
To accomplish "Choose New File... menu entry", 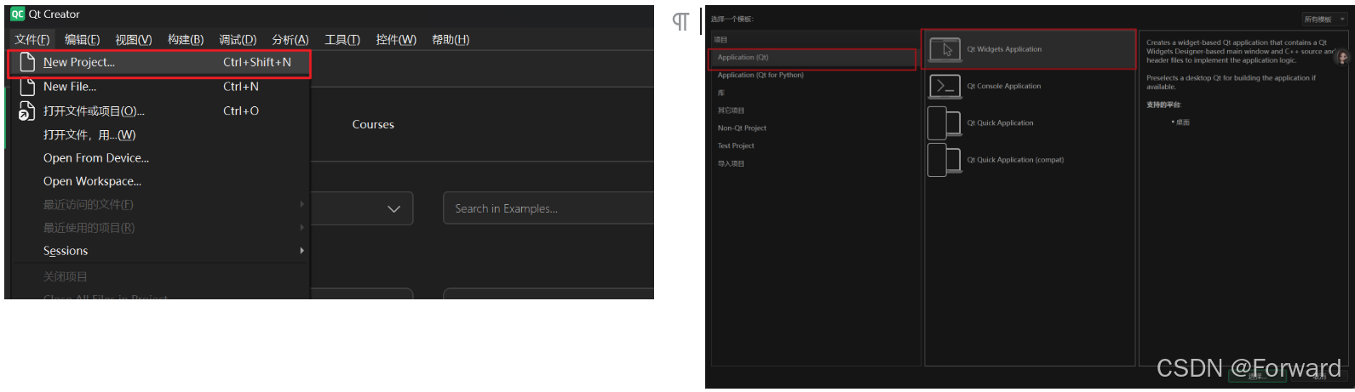I will pyautogui.click(x=159, y=87).
